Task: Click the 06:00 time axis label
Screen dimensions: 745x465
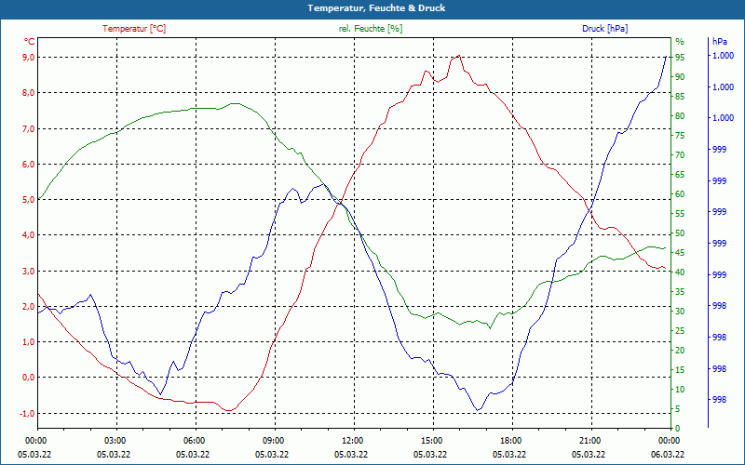Action: tap(195, 440)
